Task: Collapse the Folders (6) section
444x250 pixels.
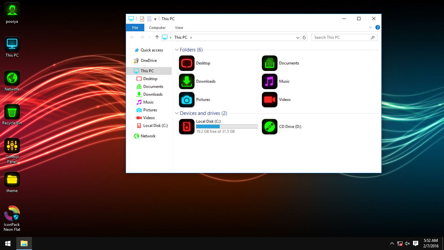Action: point(177,49)
